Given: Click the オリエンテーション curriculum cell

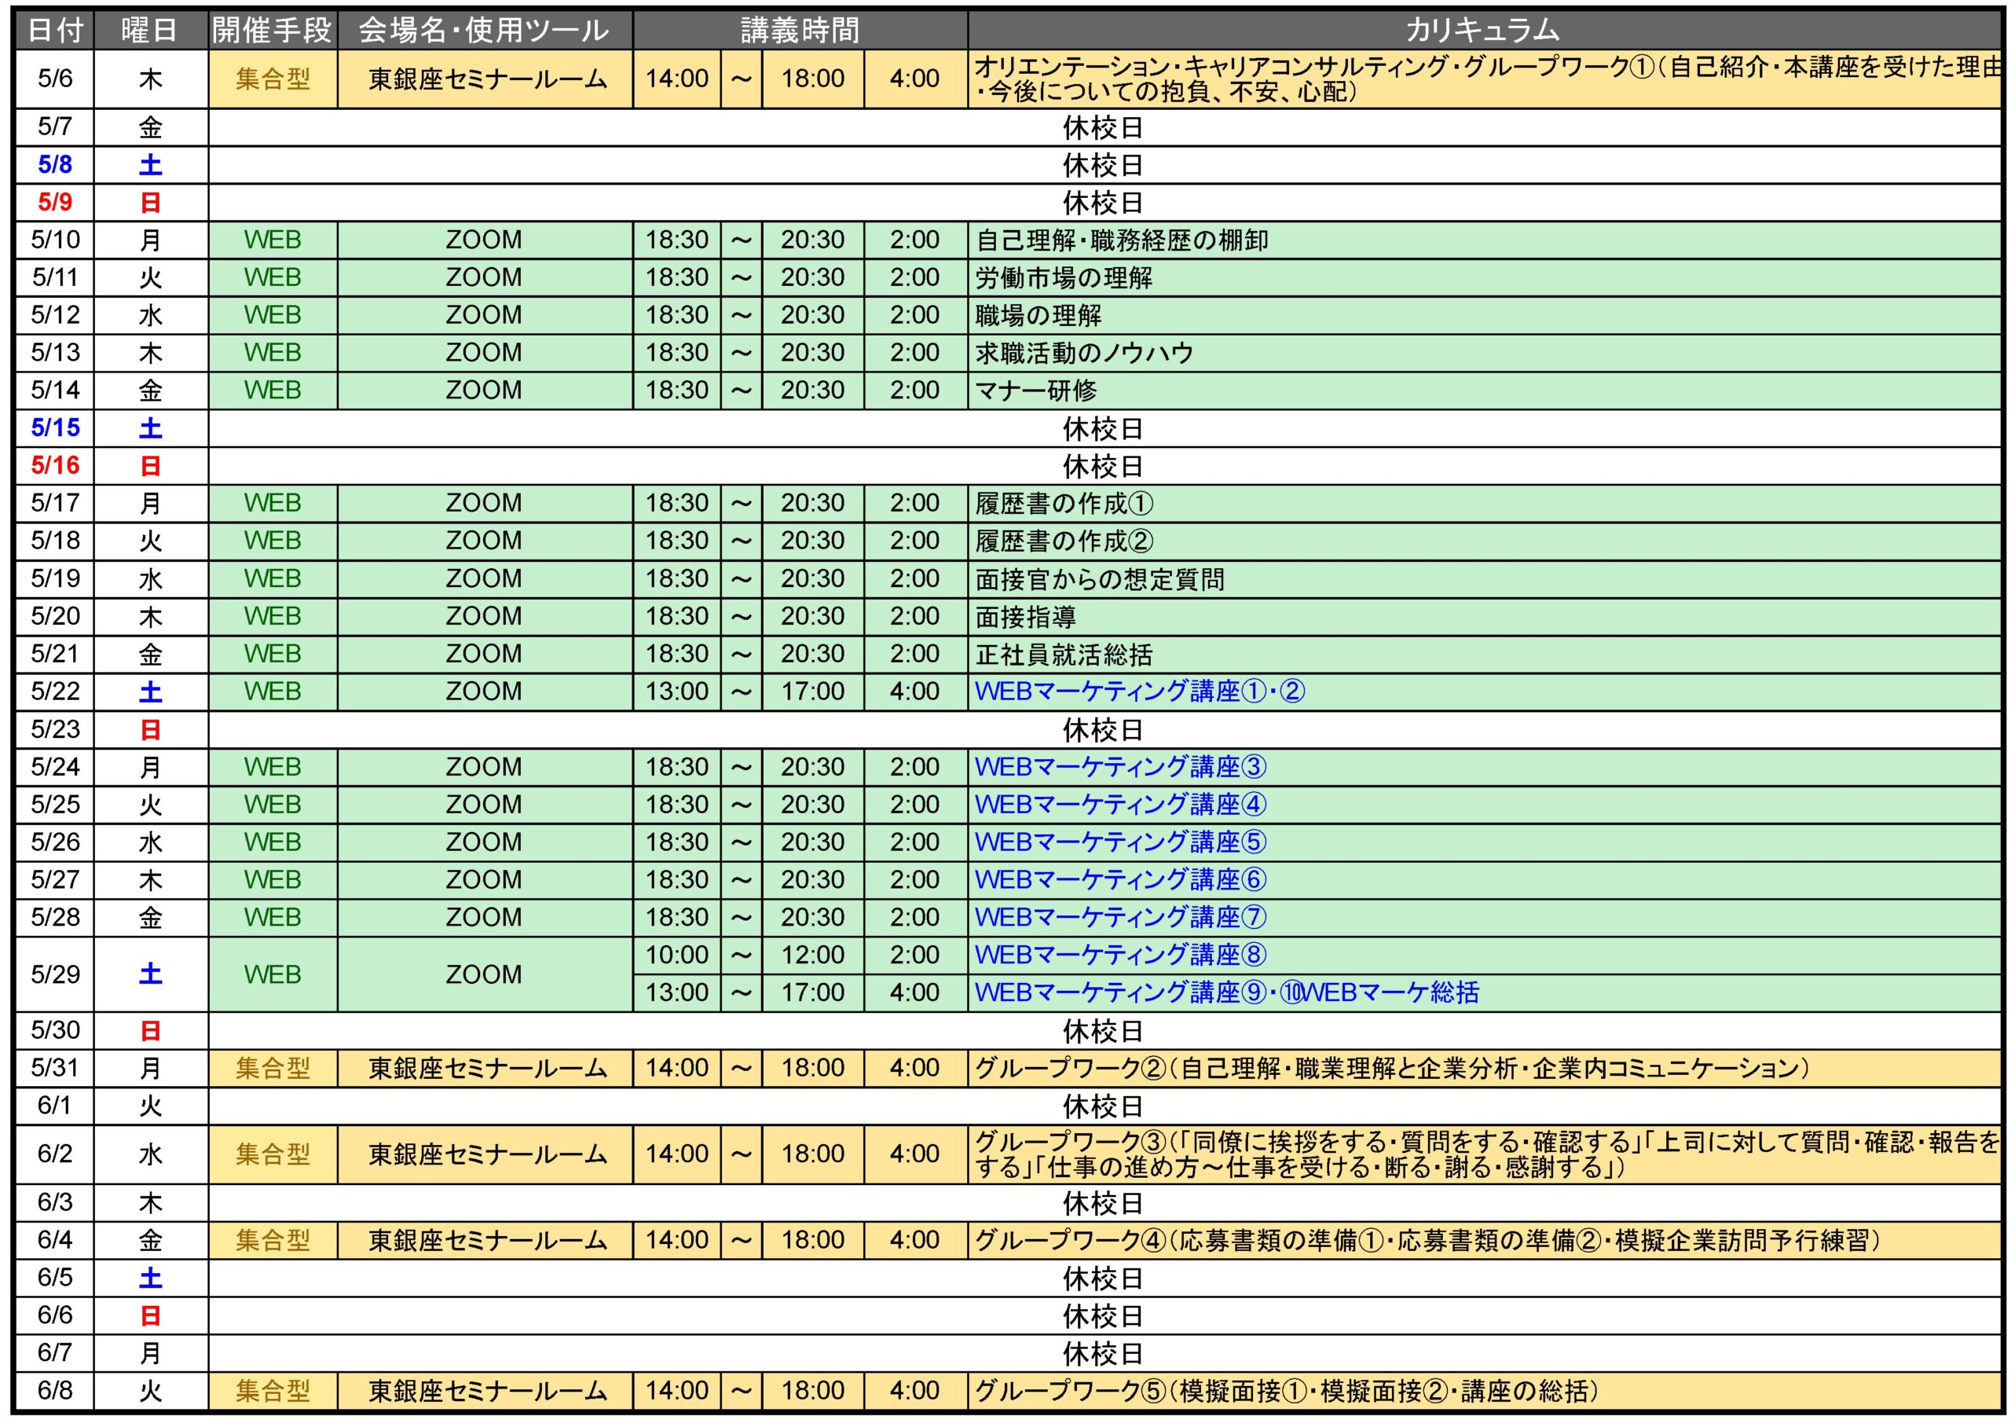Looking at the screenshot, I should pos(1484,79).
